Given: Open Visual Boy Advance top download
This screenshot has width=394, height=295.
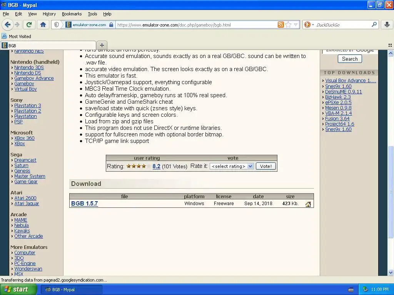Looking at the screenshot, I should [351, 81].
